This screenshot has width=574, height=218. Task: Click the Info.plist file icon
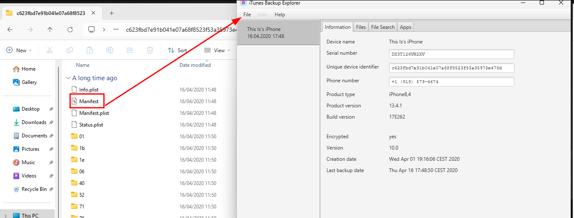(74, 89)
